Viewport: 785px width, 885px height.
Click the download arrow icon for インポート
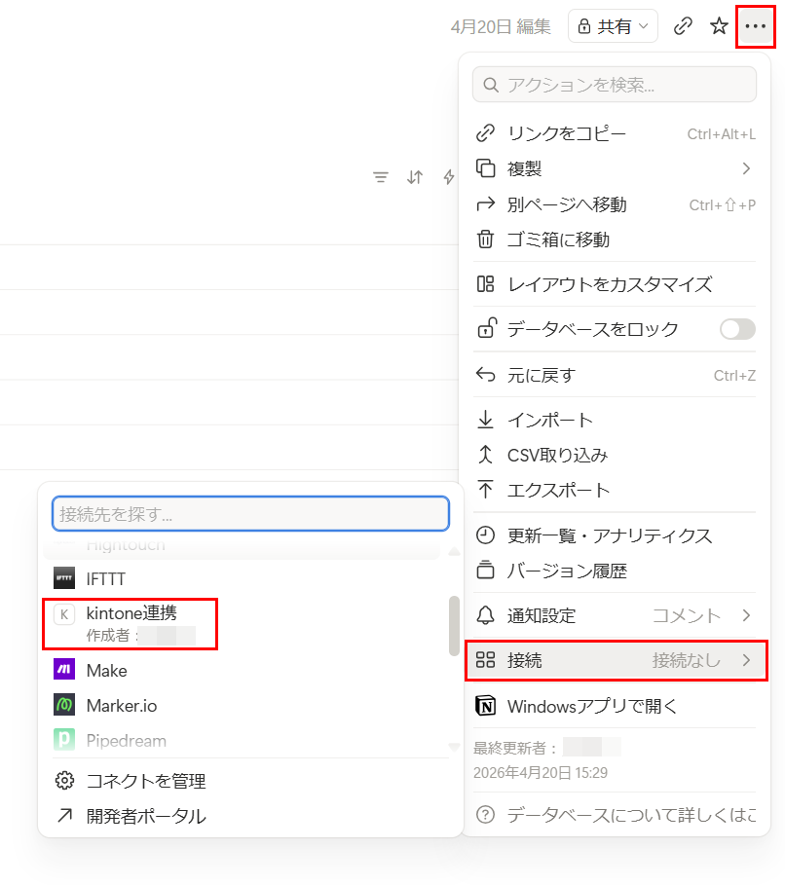(x=485, y=420)
